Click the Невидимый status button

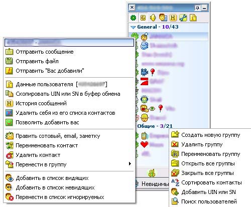pyautogui.click(x=152, y=184)
